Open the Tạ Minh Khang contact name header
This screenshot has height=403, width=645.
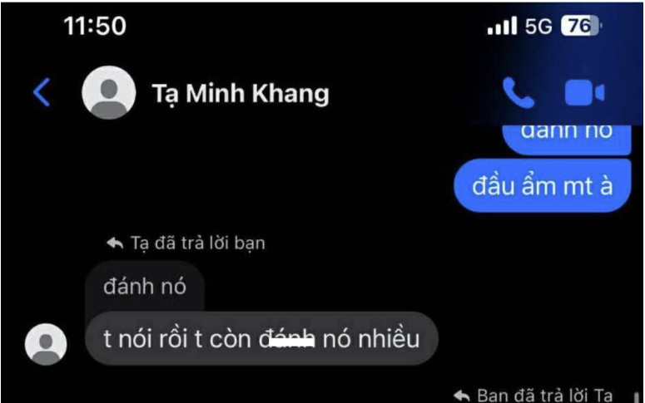click(241, 94)
